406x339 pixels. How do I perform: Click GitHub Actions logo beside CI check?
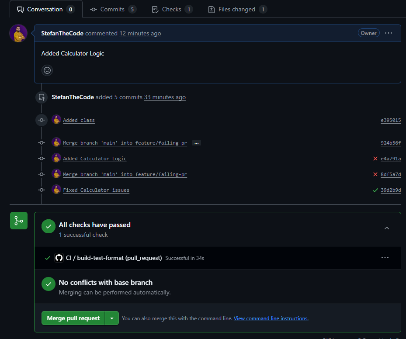click(59, 258)
